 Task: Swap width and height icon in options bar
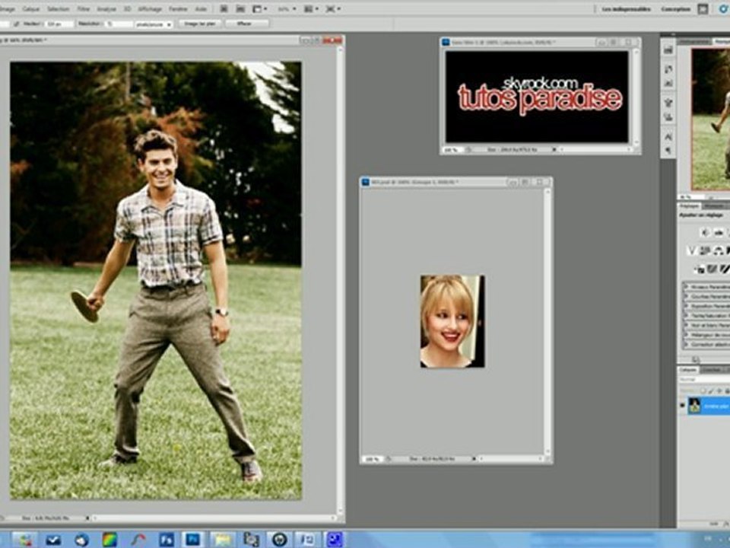16,24
